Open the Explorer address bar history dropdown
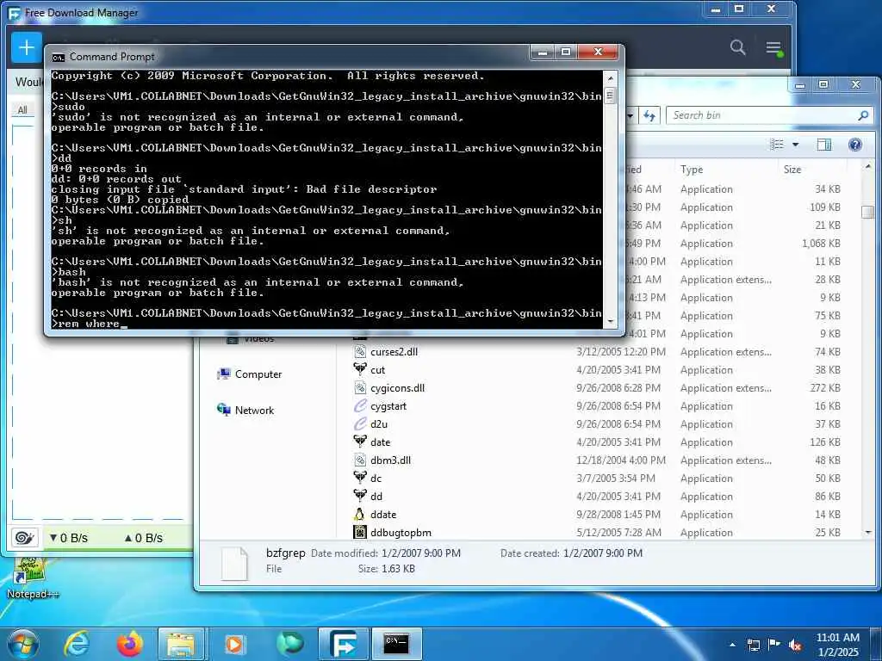This screenshot has width=882, height=661. click(630, 116)
